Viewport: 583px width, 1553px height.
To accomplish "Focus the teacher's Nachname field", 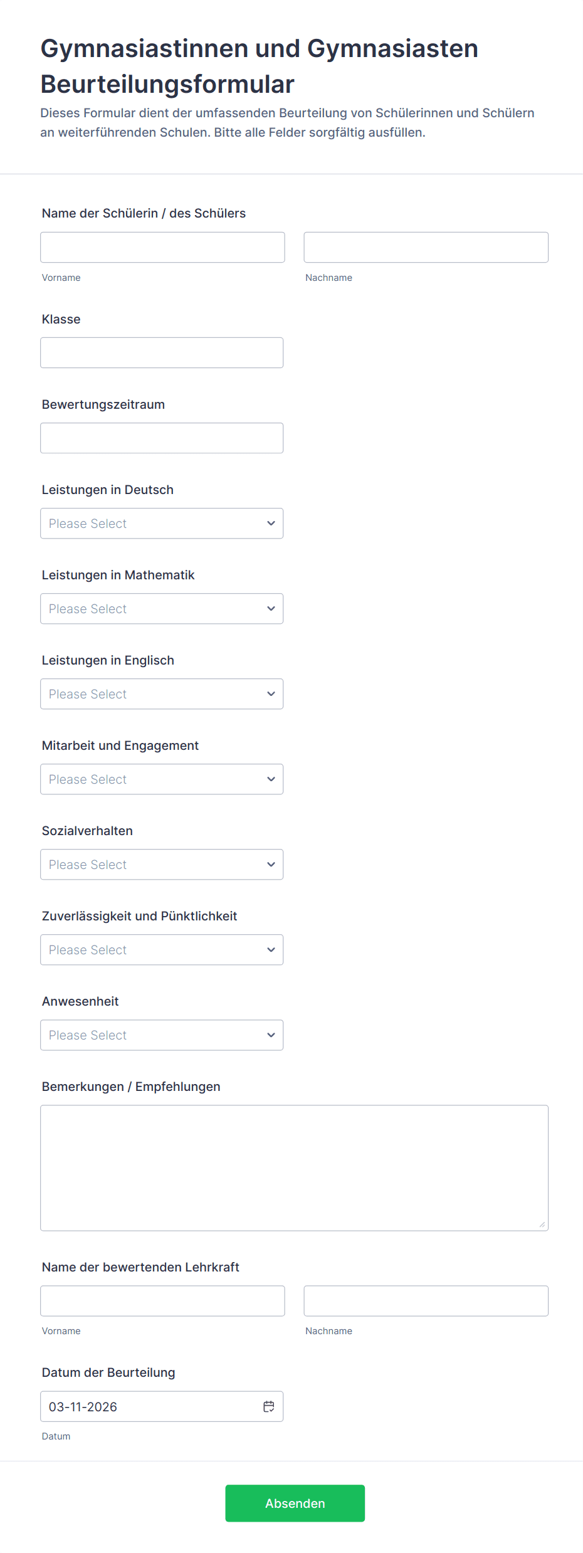I will (x=426, y=1301).
